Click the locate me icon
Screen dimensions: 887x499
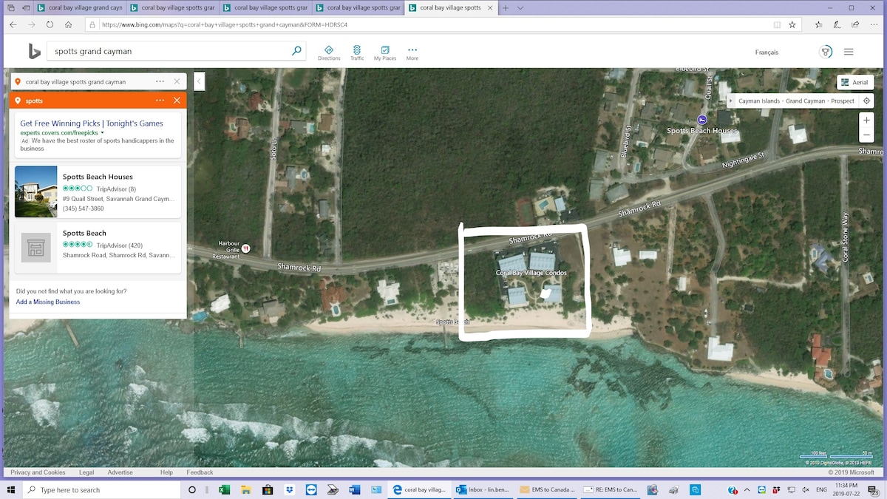[x=866, y=101]
